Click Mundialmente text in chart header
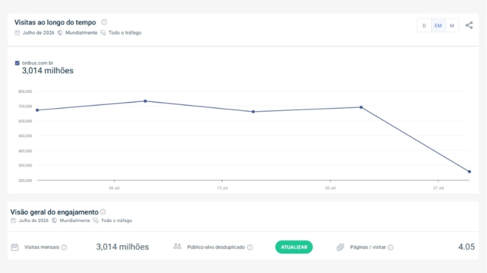487x273 pixels. click(81, 33)
